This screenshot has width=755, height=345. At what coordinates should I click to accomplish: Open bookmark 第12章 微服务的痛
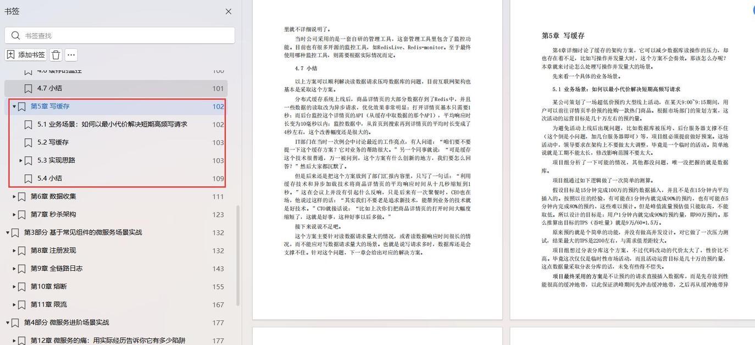coord(108,341)
